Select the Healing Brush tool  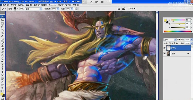(x=2, y=40)
